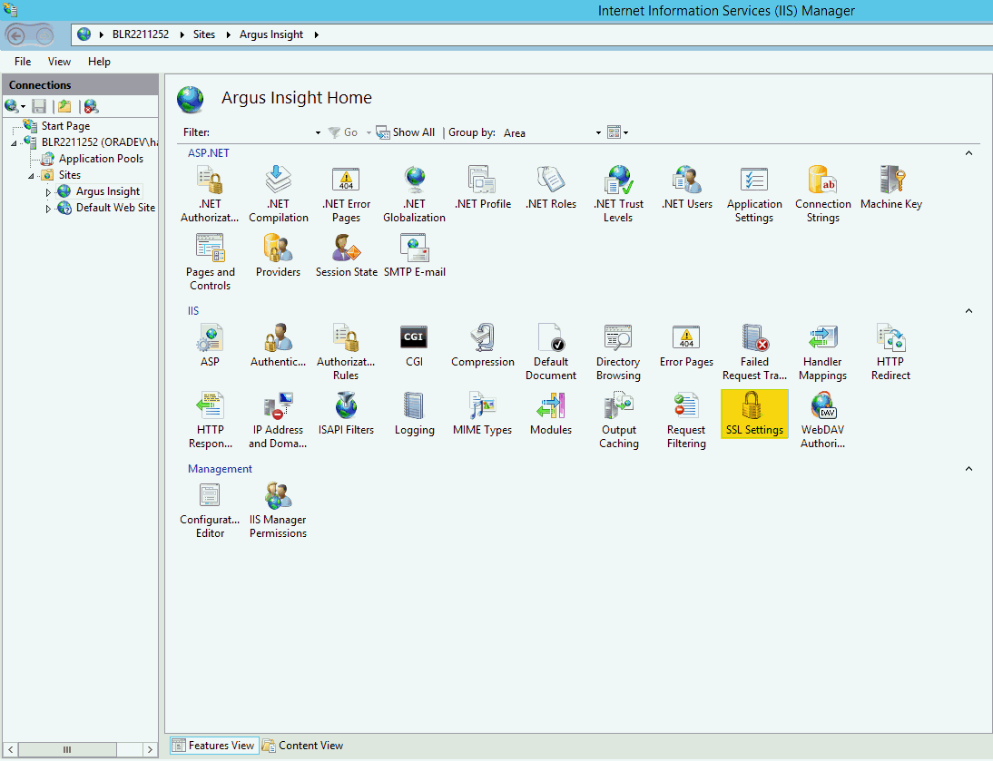Open .NET Profile feature
This screenshot has width=993, height=761.
483,187
